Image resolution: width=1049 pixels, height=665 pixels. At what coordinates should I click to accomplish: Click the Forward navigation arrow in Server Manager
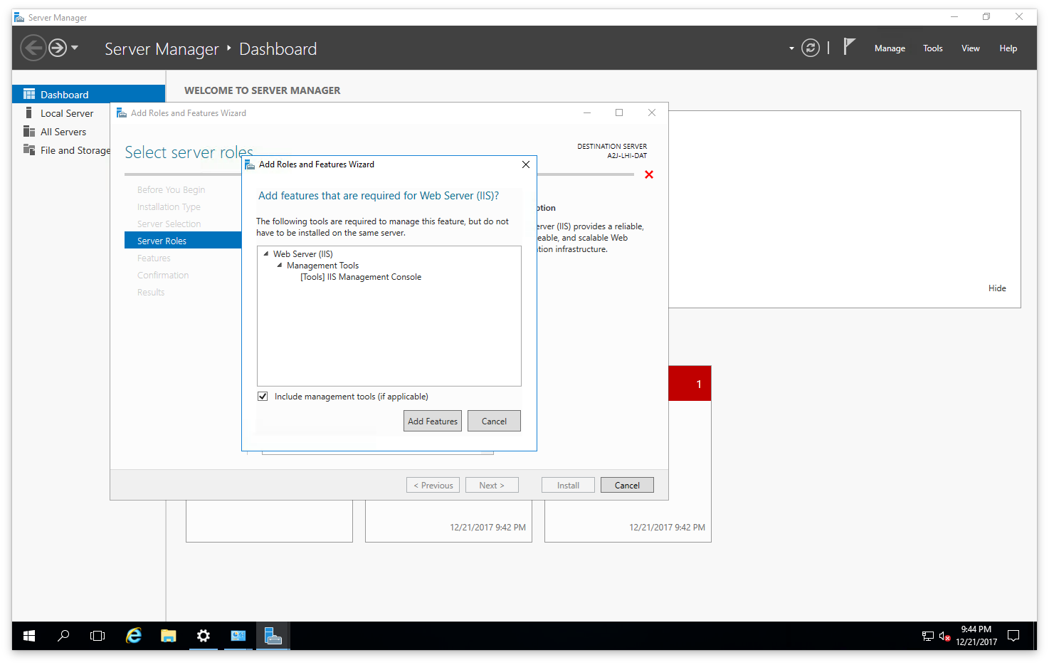click(x=58, y=48)
